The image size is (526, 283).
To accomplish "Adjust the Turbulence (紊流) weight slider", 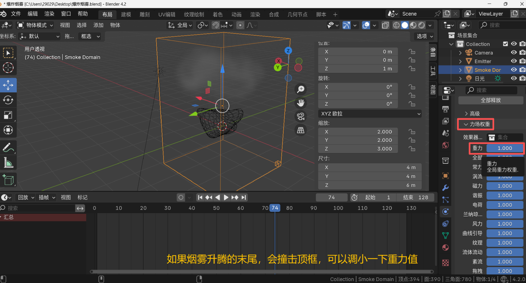I will [505, 262].
